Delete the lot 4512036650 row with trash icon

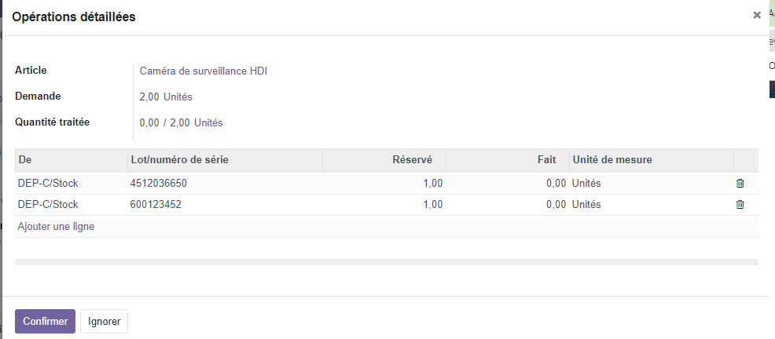tap(740, 184)
